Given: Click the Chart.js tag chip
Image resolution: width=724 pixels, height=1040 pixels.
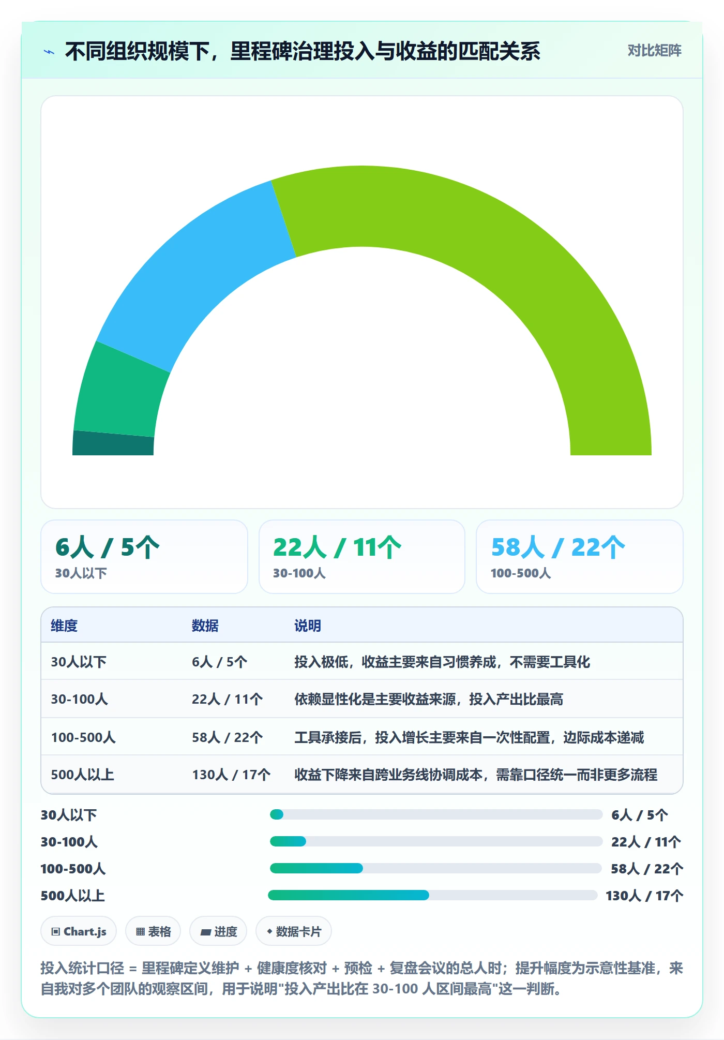Looking at the screenshot, I should click(x=79, y=931).
